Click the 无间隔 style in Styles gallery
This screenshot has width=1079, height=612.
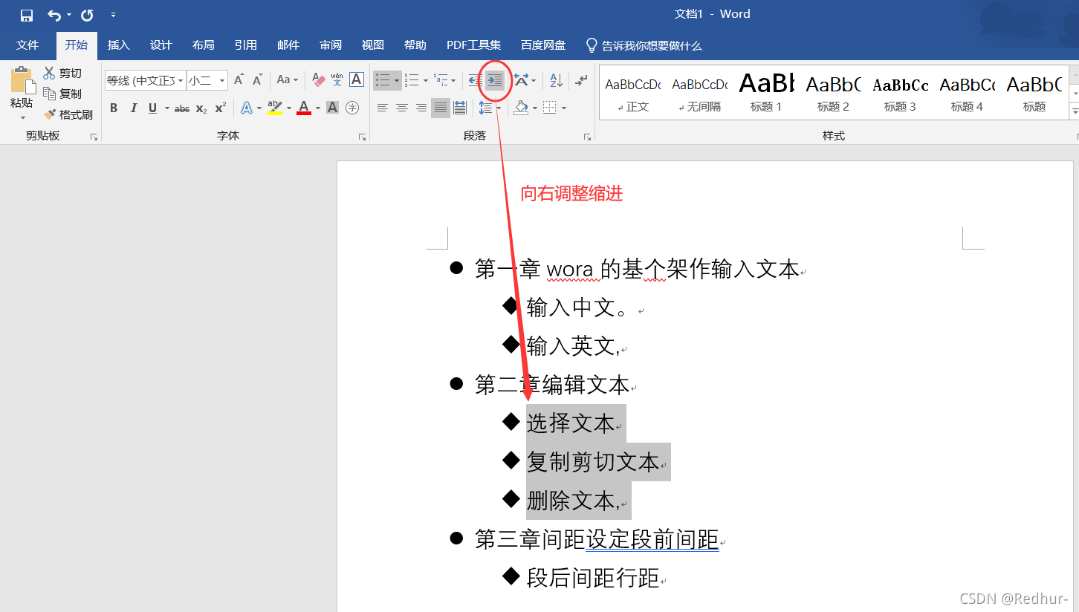(699, 93)
